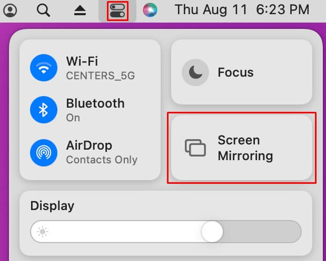The width and height of the screenshot is (326, 261).
Task: Click the user account icon in menu bar
Action: [x=10, y=11]
